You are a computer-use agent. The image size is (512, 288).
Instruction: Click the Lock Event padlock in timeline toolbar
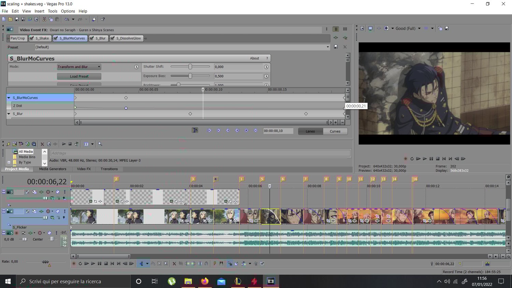[x=206, y=264]
